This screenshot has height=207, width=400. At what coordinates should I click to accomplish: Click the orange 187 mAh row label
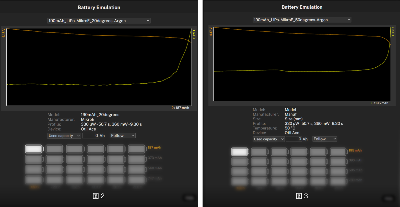tap(155, 147)
